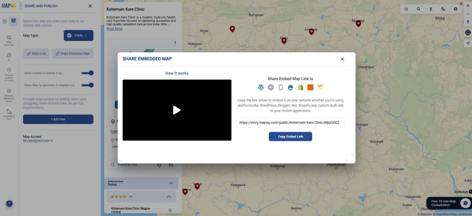Viewport: 472px width, 216px height.
Task: Select the Share and Publish sidebar icon
Action: pos(13,21)
